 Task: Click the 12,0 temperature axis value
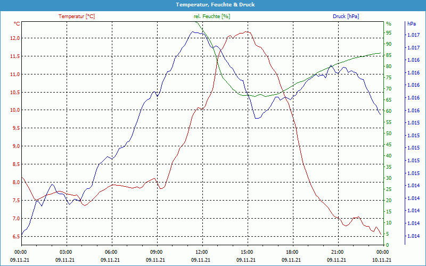click(15, 38)
